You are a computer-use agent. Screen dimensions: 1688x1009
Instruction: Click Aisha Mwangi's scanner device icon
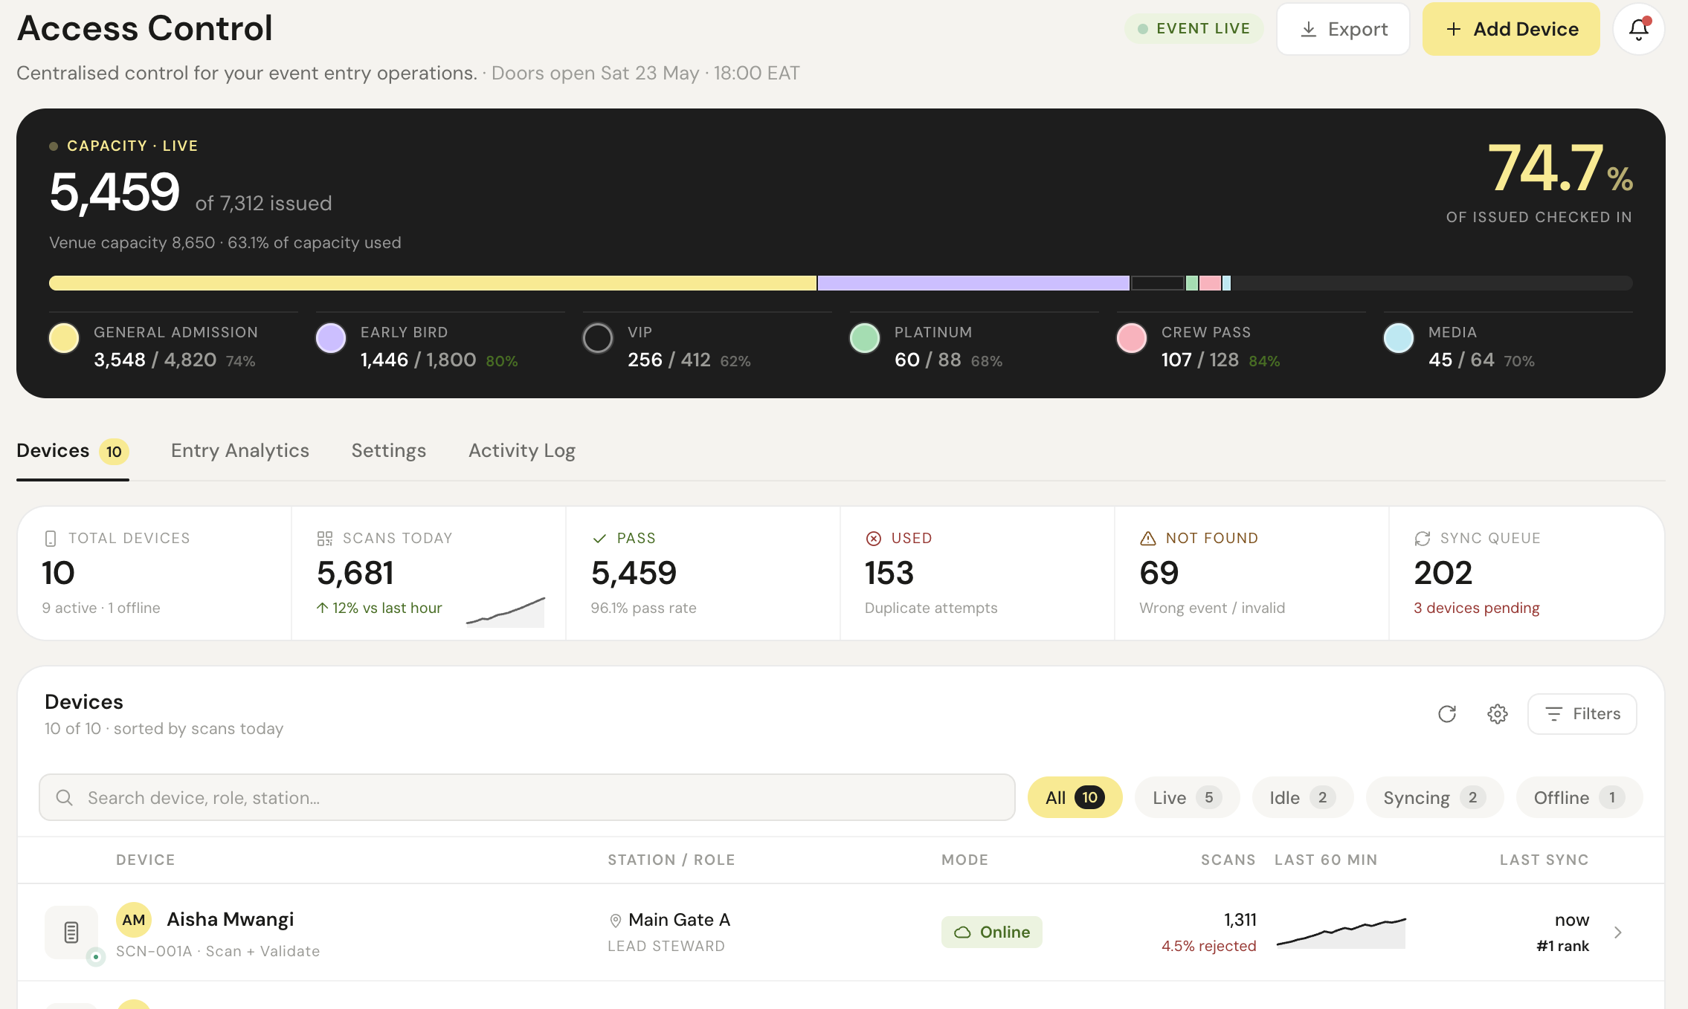(x=71, y=932)
